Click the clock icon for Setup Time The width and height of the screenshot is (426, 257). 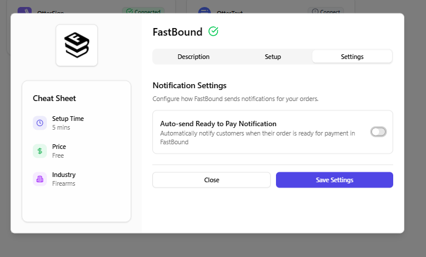pyautogui.click(x=40, y=123)
